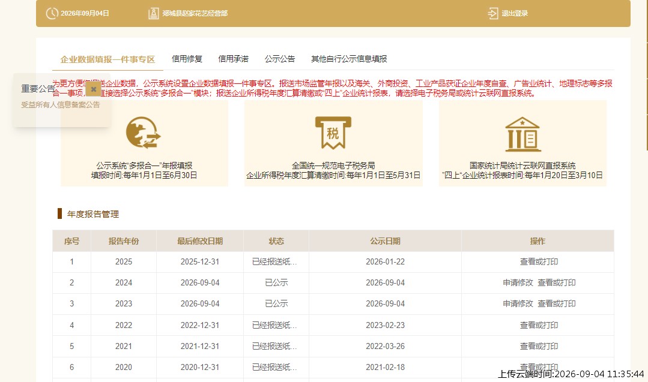Click the 2020 report year cell
This screenshot has height=382, width=648.
[x=124, y=367]
